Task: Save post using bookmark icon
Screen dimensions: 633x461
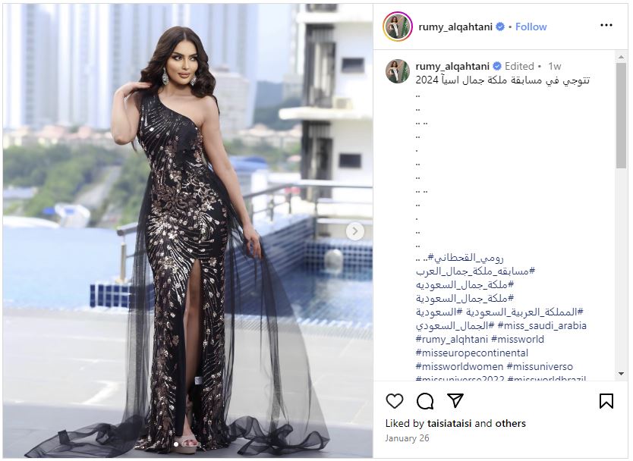Action: pos(606,401)
